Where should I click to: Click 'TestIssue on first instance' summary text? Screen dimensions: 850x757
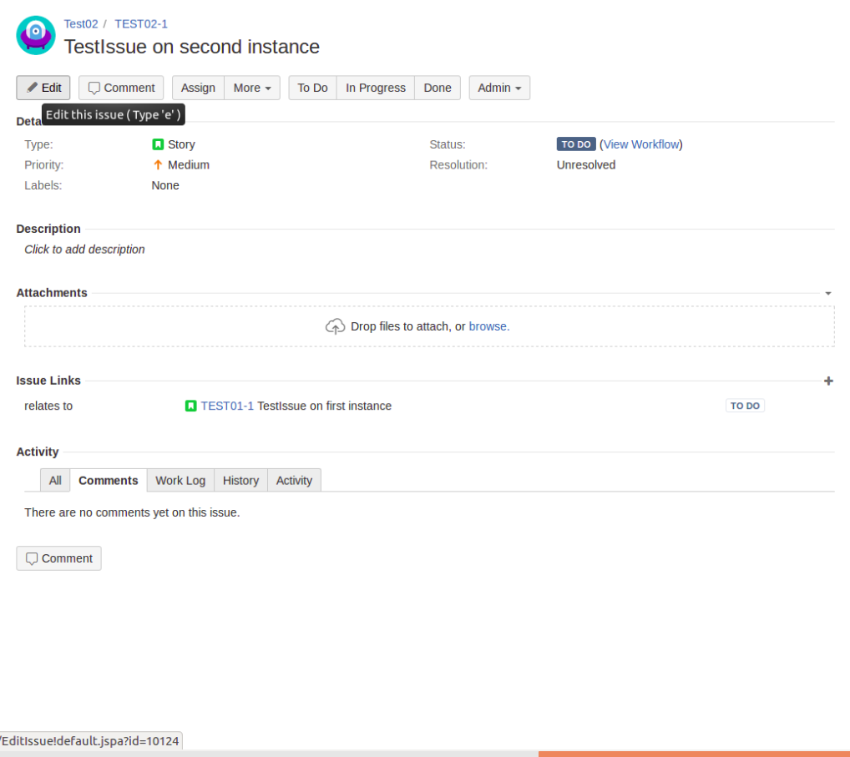[324, 406]
